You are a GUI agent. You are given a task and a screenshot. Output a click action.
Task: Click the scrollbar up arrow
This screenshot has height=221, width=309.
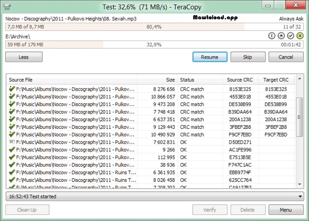point(300,79)
